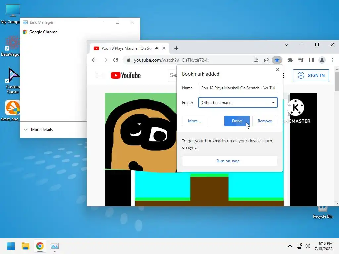The image size is (339, 254).
Task: Open the Chrome extensions puzzle icon
Action: tap(290, 60)
